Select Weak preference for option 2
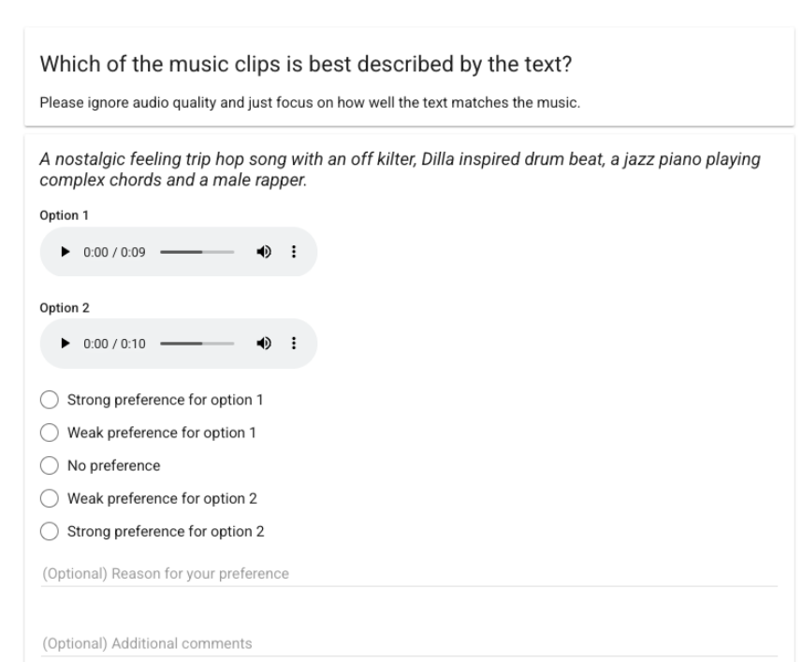 pyautogui.click(x=49, y=499)
